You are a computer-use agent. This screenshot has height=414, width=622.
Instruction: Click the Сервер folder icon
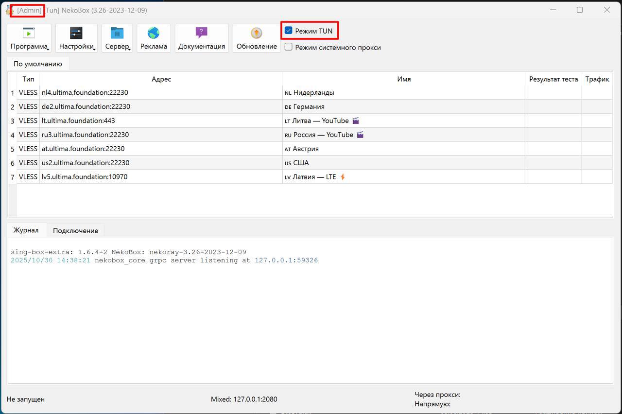(117, 33)
